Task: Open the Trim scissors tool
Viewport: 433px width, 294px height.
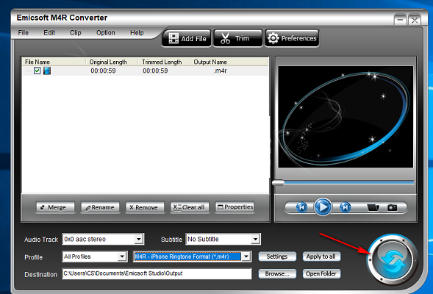Action: pos(237,38)
